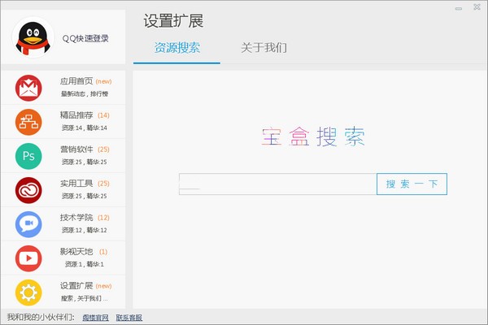Click the 搜索一下 button

(x=412, y=184)
